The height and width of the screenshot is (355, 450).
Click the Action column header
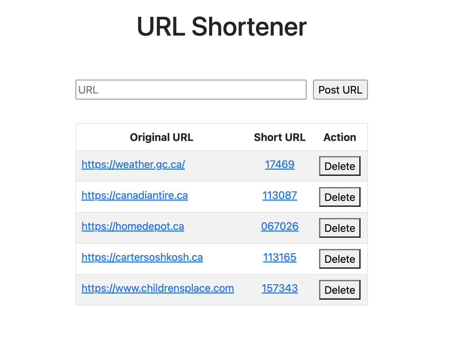pyautogui.click(x=339, y=137)
